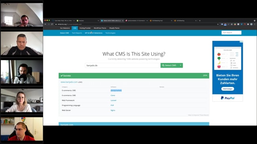The width and height of the screenshot is (257, 144).
Task: Click the green Detect CMS button
Action: click(x=169, y=65)
